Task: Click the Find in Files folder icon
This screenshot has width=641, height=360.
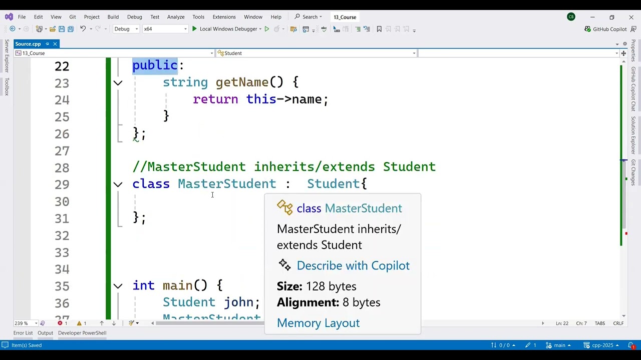Action: pyautogui.click(x=293, y=29)
